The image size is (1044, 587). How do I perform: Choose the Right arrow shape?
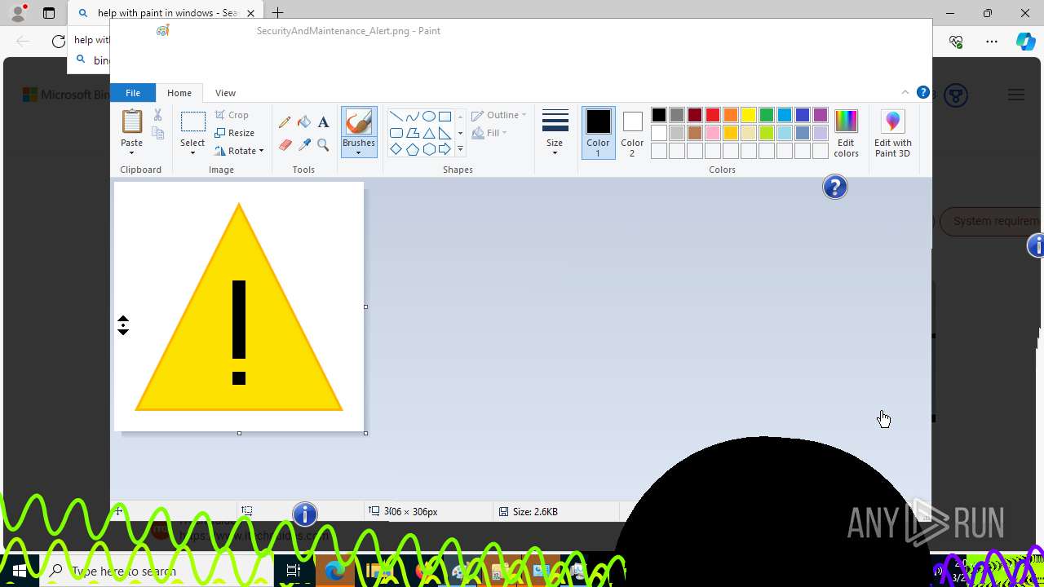tap(445, 149)
